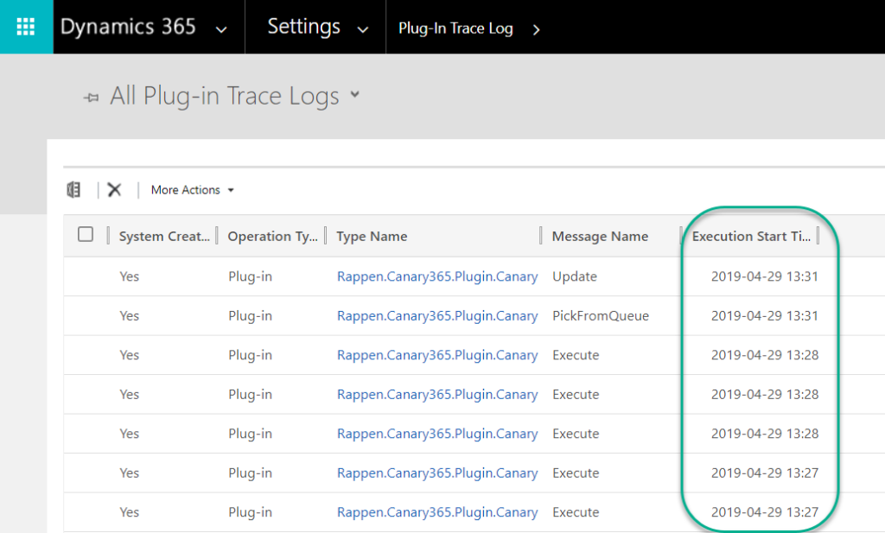Sort by Execution Start Time column header
The width and height of the screenshot is (885, 533).
click(751, 236)
